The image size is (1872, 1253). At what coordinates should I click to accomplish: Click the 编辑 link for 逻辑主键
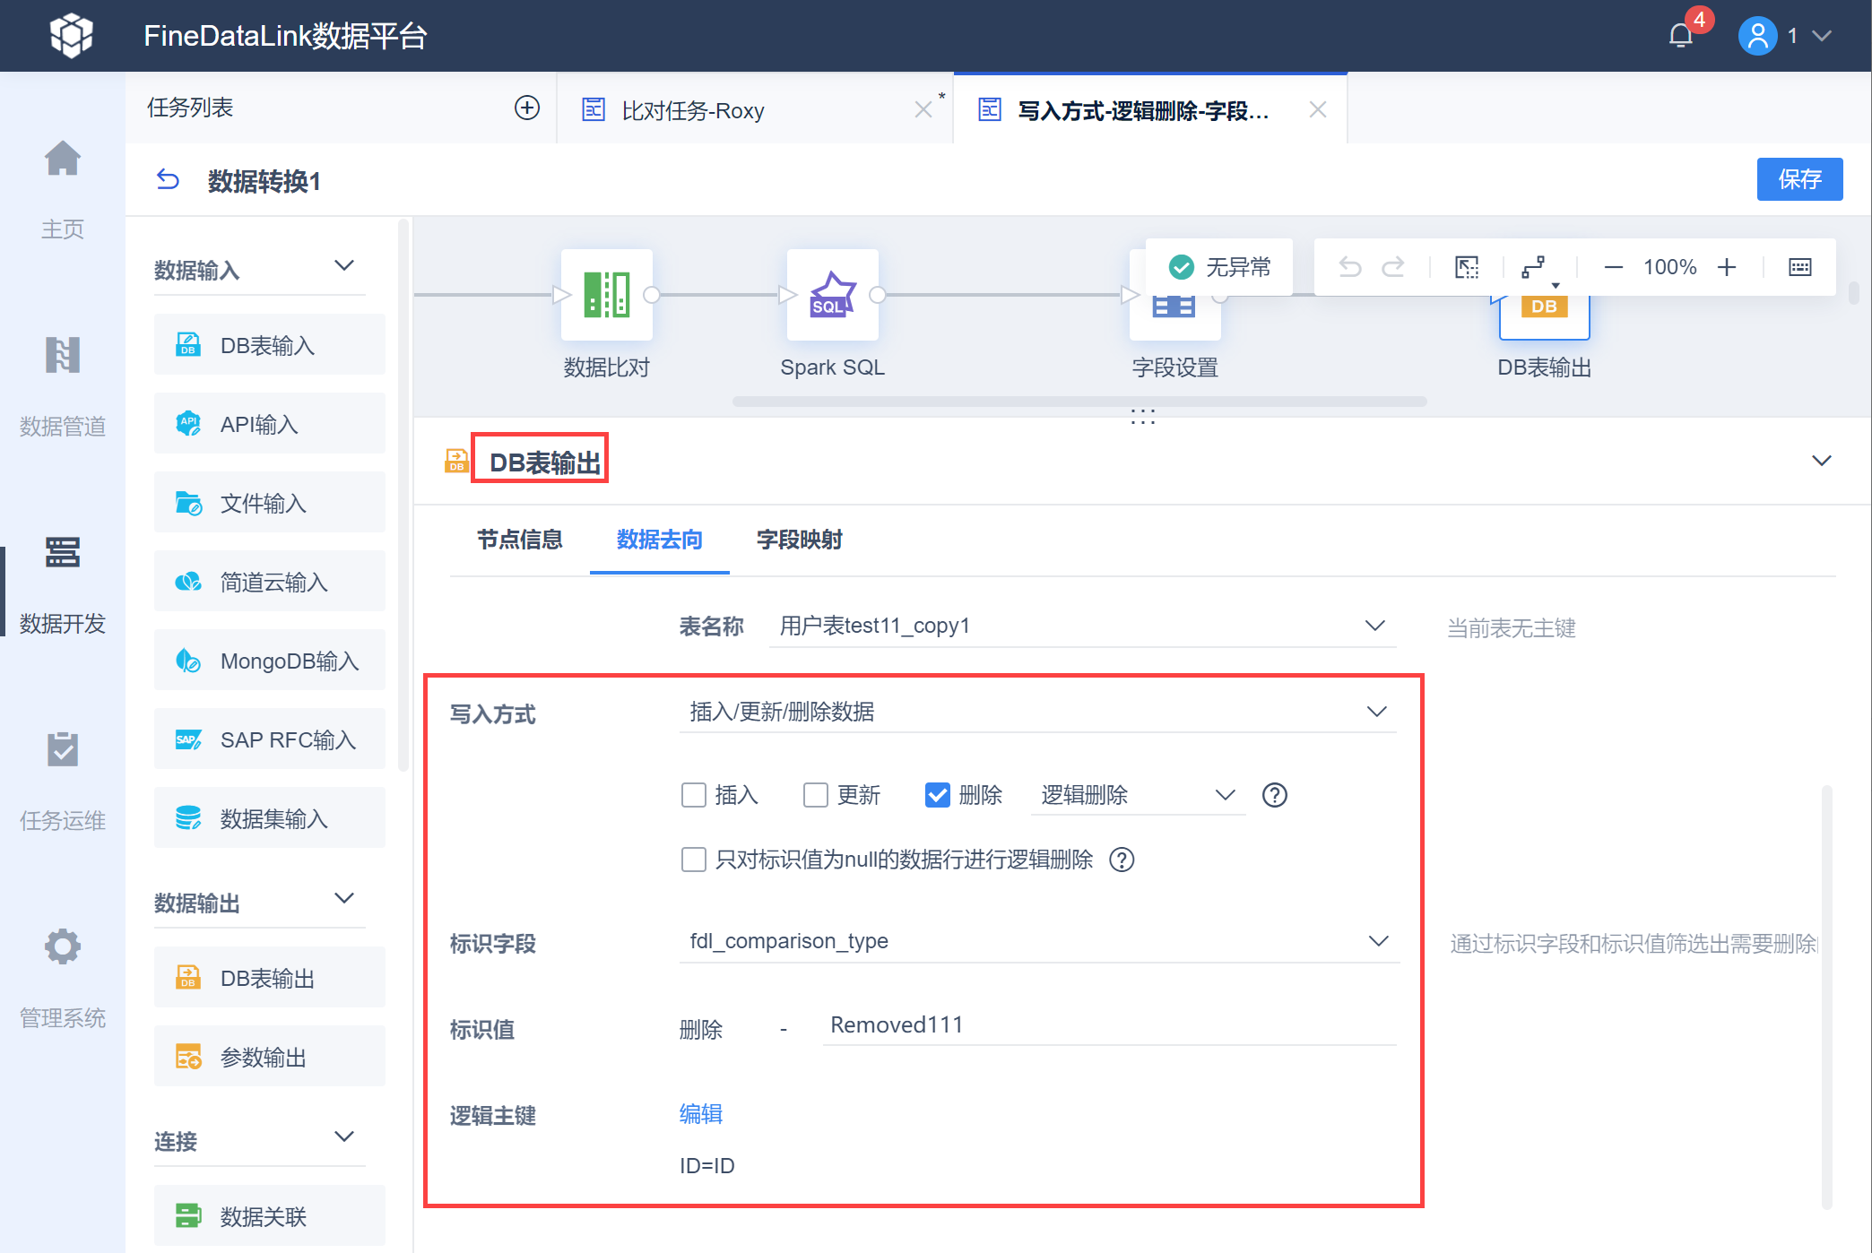point(700,1114)
